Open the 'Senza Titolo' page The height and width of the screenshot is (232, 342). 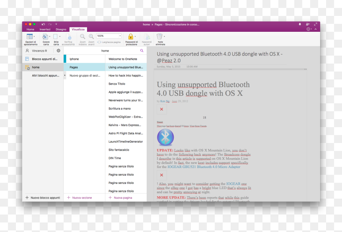click(x=126, y=84)
